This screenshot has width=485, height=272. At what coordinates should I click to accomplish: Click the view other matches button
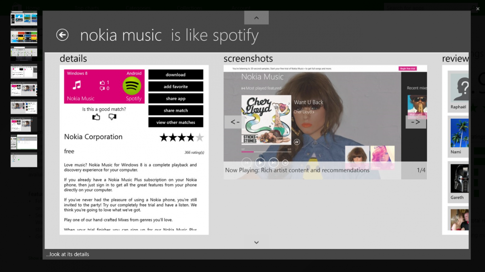[176, 122]
